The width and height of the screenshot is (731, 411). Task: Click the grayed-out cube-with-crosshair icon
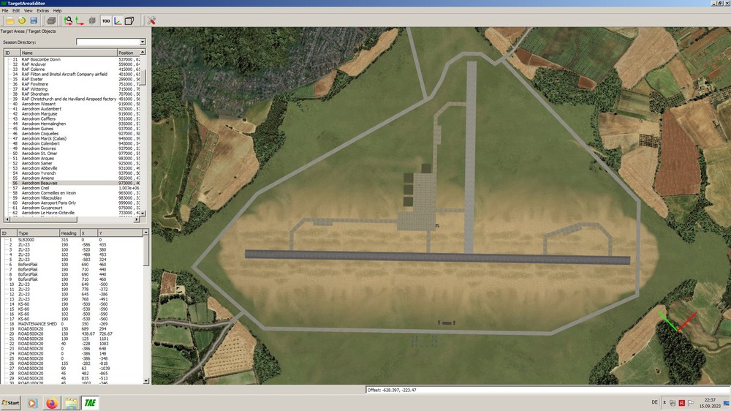92,20
